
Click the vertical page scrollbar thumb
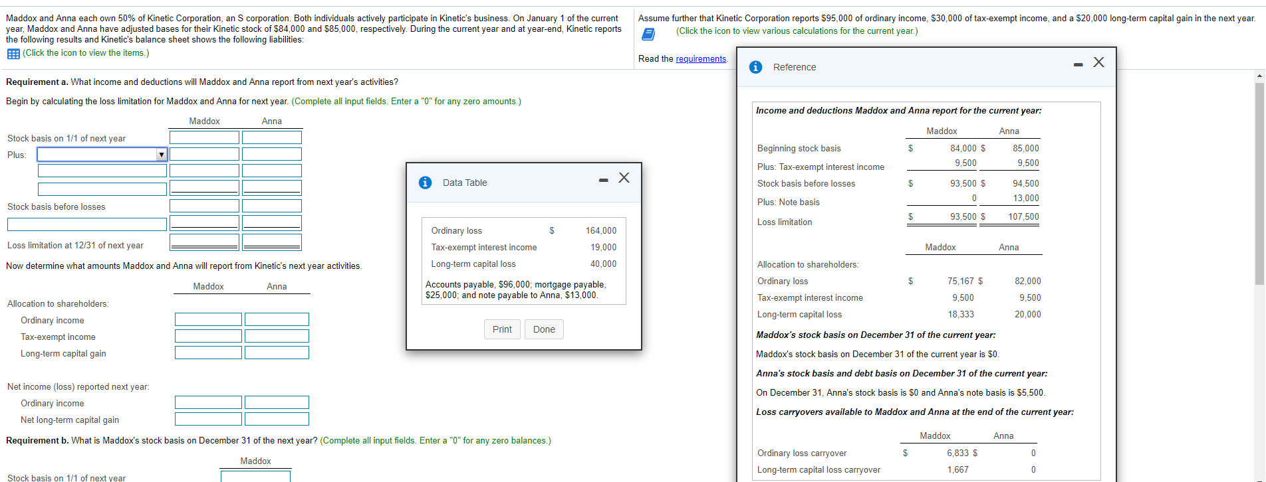click(1259, 184)
